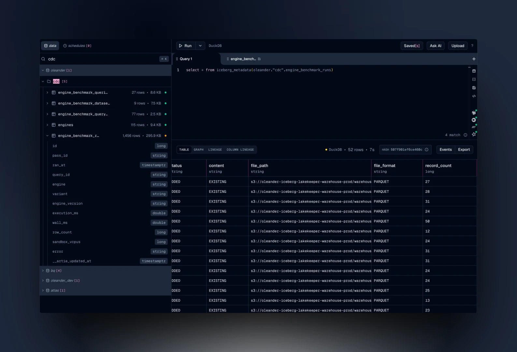Click the star engine icon
This screenshot has width=517, height=352.
(x=474, y=134)
